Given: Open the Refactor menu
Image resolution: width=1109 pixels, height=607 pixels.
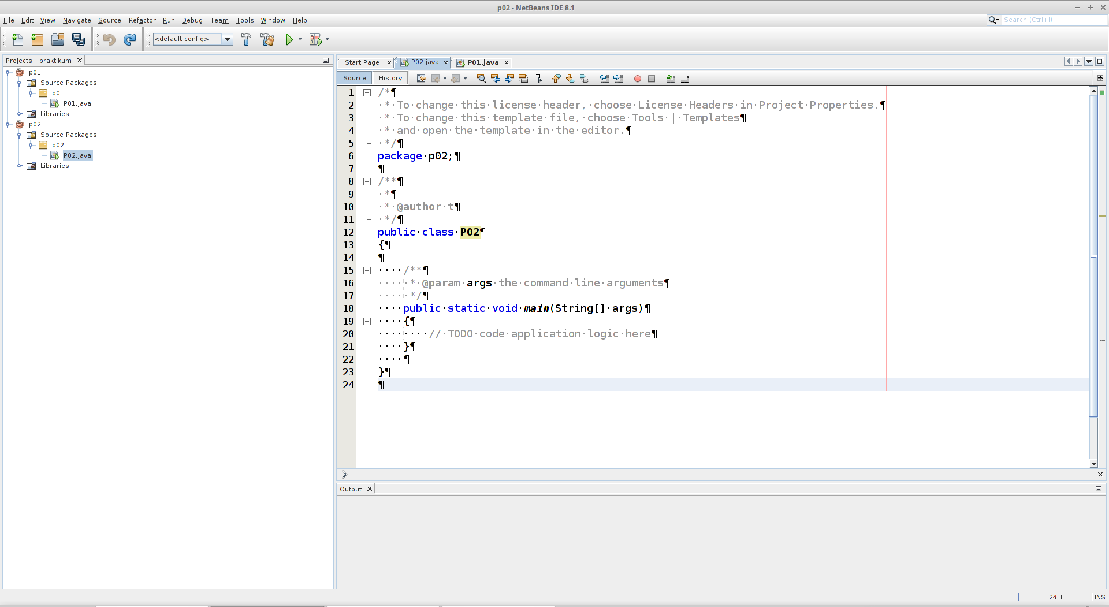Looking at the screenshot, I should pyautogui.click(x=142, y=20).
